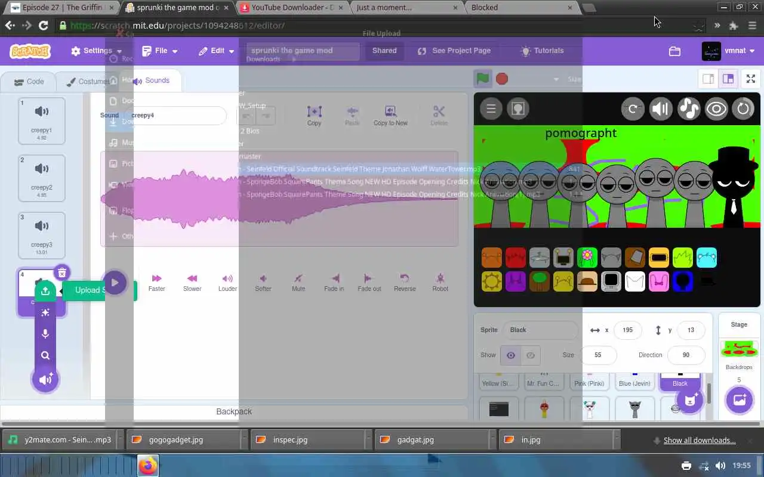This screenshot has height=477, width=764.
Task: Select the creepy3 sound
Action: click(x=42, y=236)
